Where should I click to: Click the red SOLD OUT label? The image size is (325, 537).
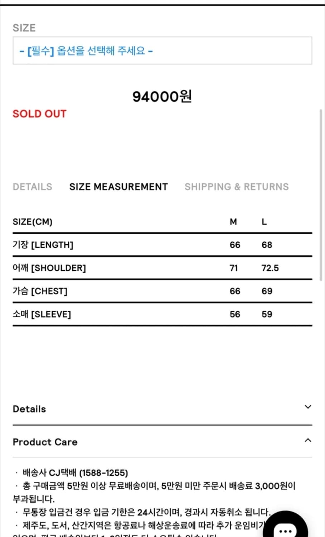pos(40,114)
